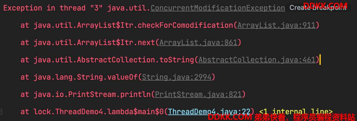This screenshot has width=357, height=121.
Task: Click the ArrayList$Itr.next method text
Action: click(116, 43)
